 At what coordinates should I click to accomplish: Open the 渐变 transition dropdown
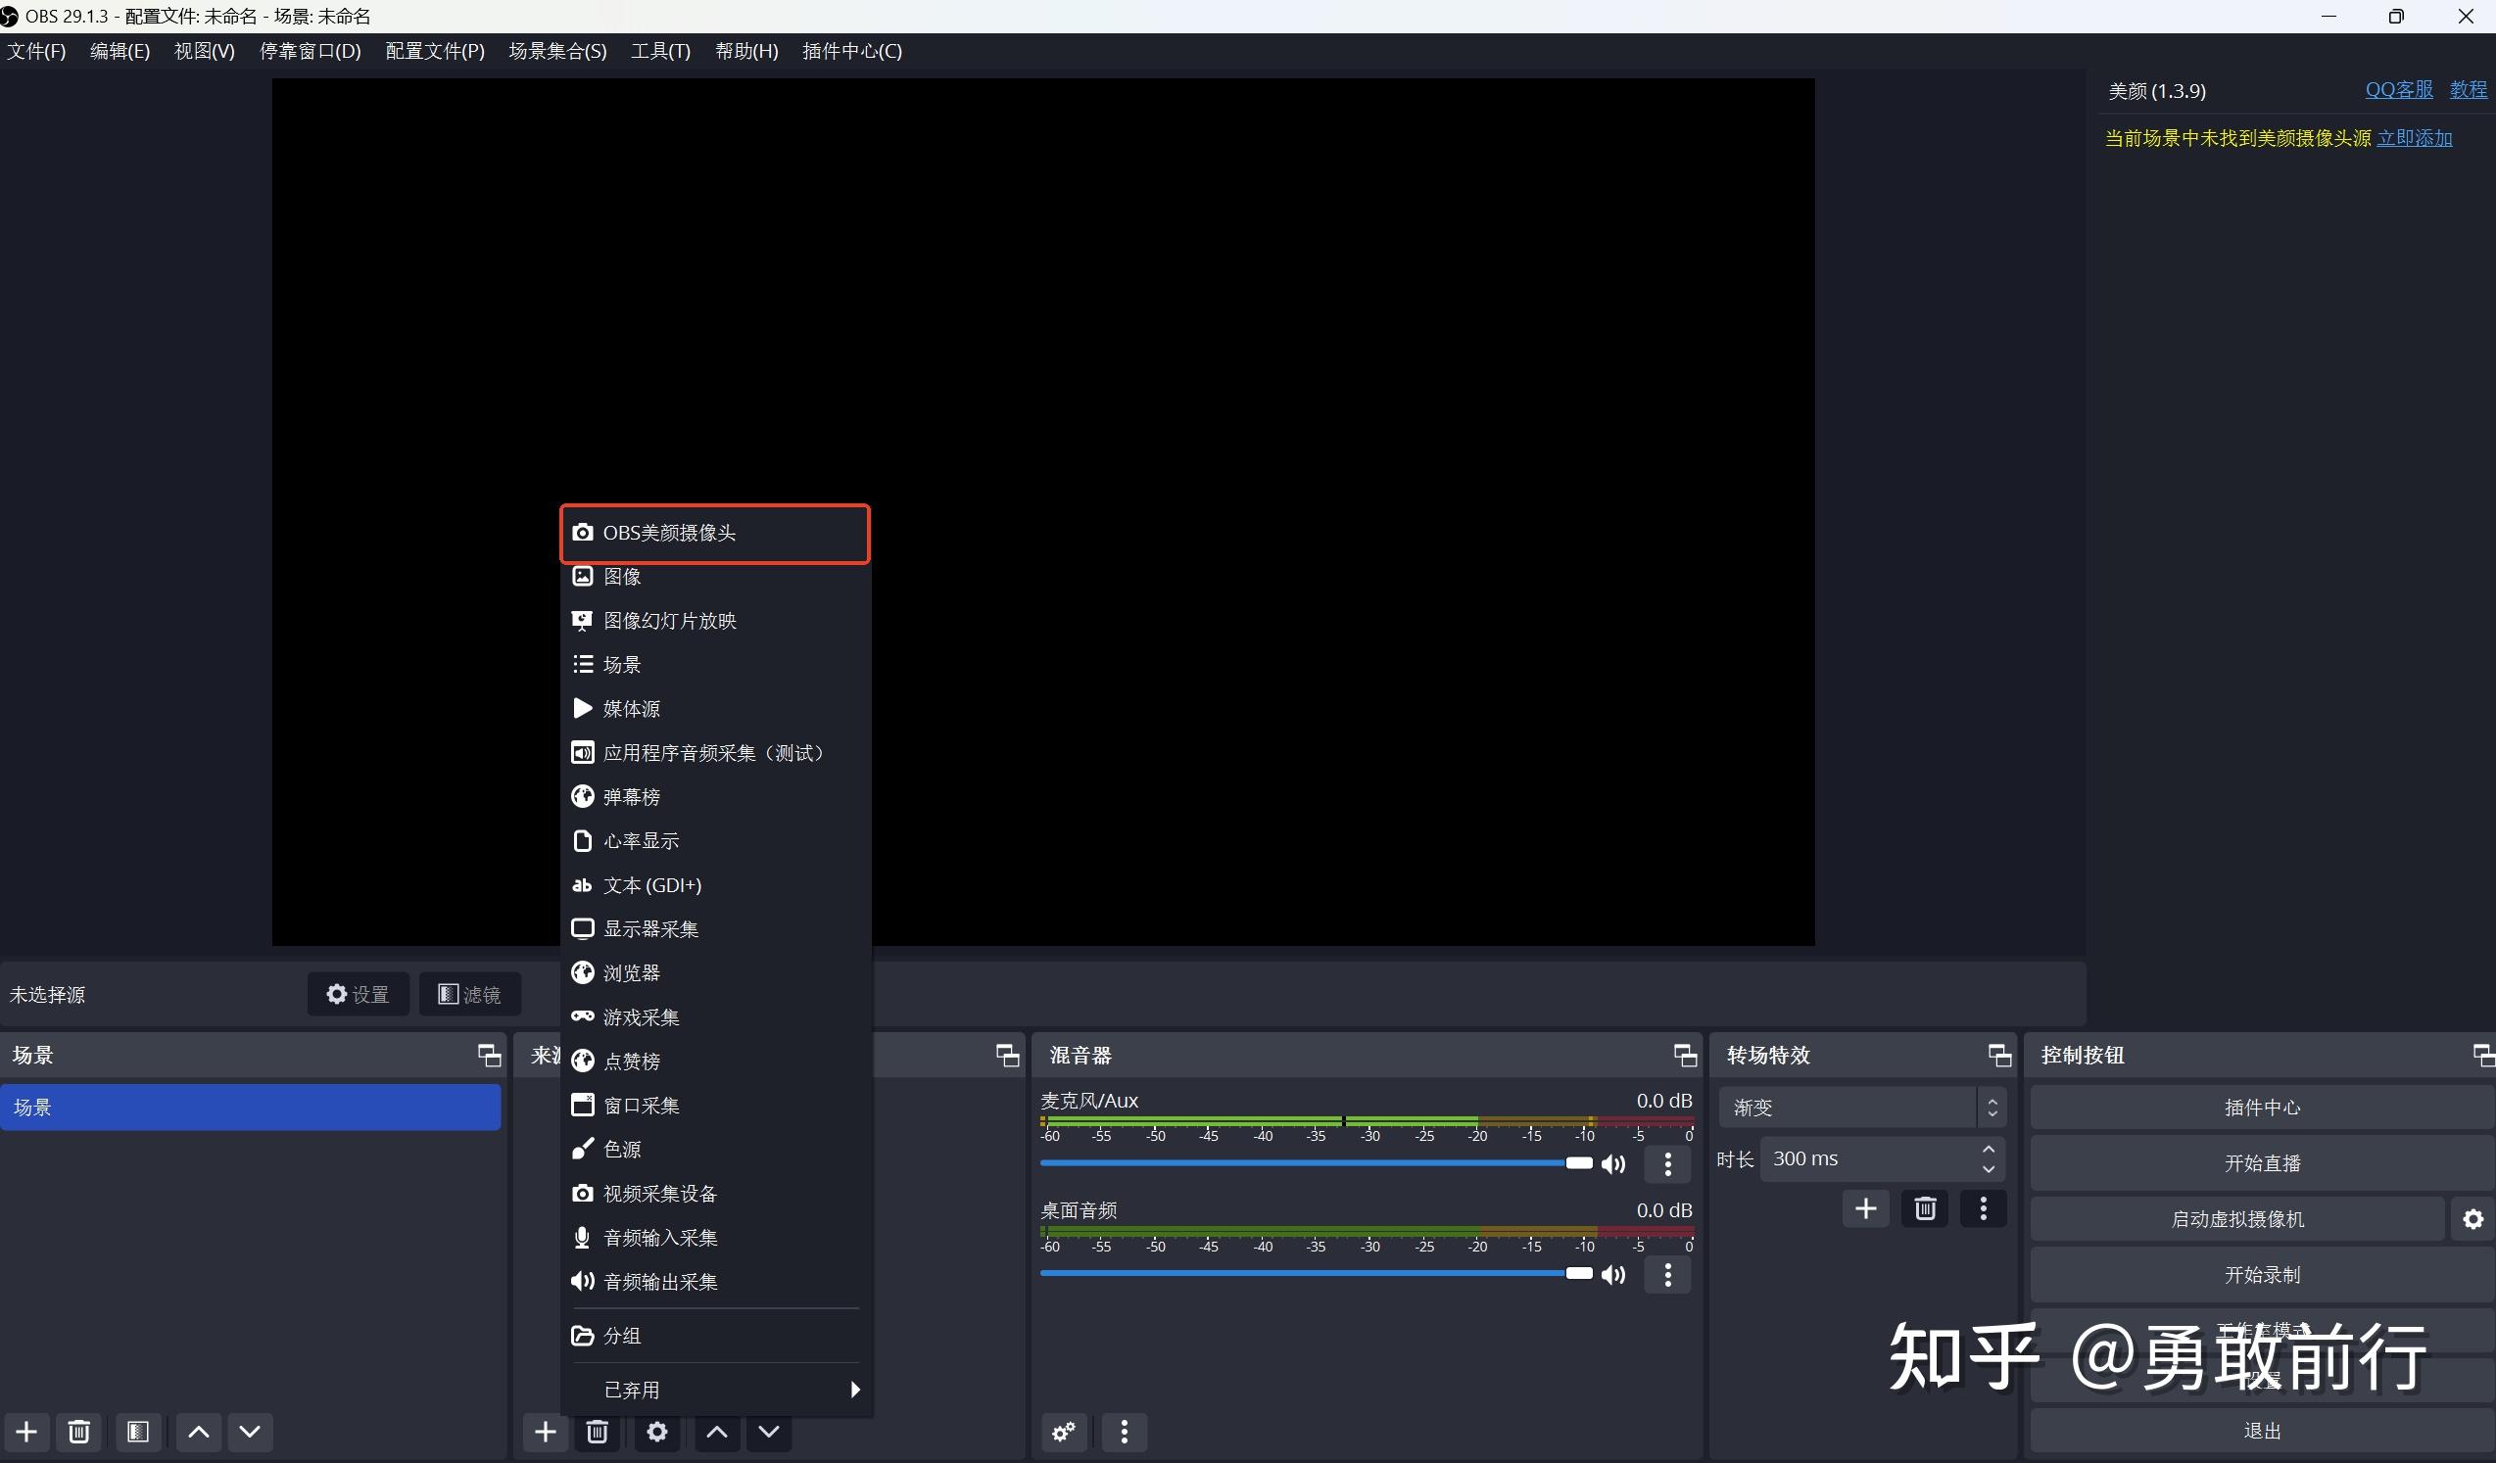1862,1106
